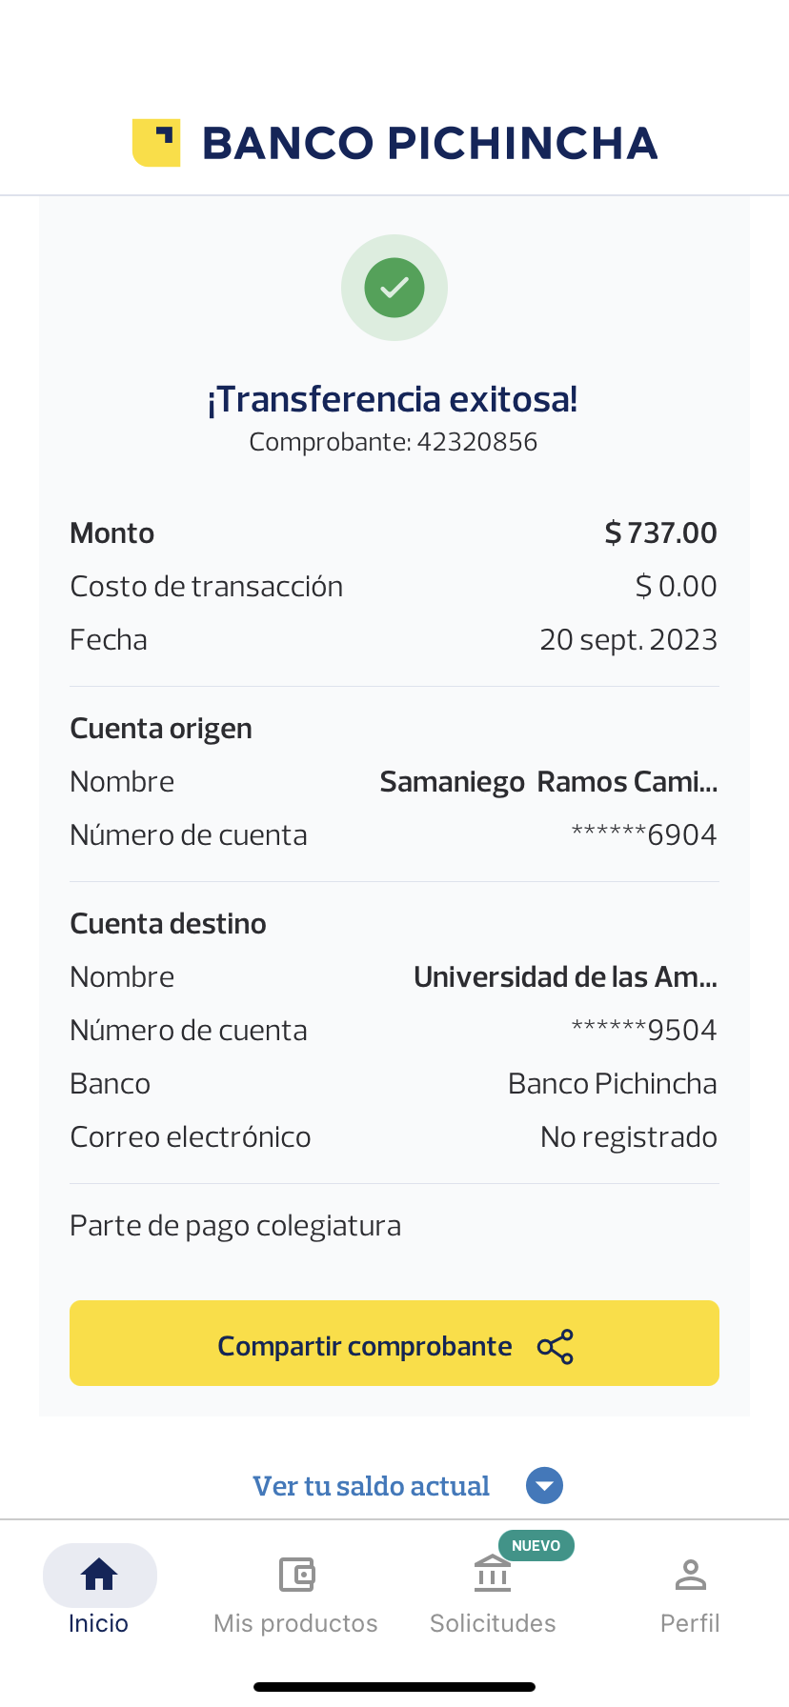Tap the Mis productos wallet icon
The width and height of the screenshot is (789, 1707).
click(296, 1575)
